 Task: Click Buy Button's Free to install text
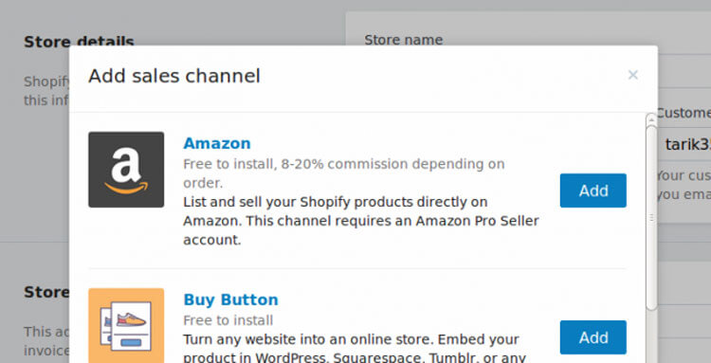pyautogui.click(x=228, y=320)
